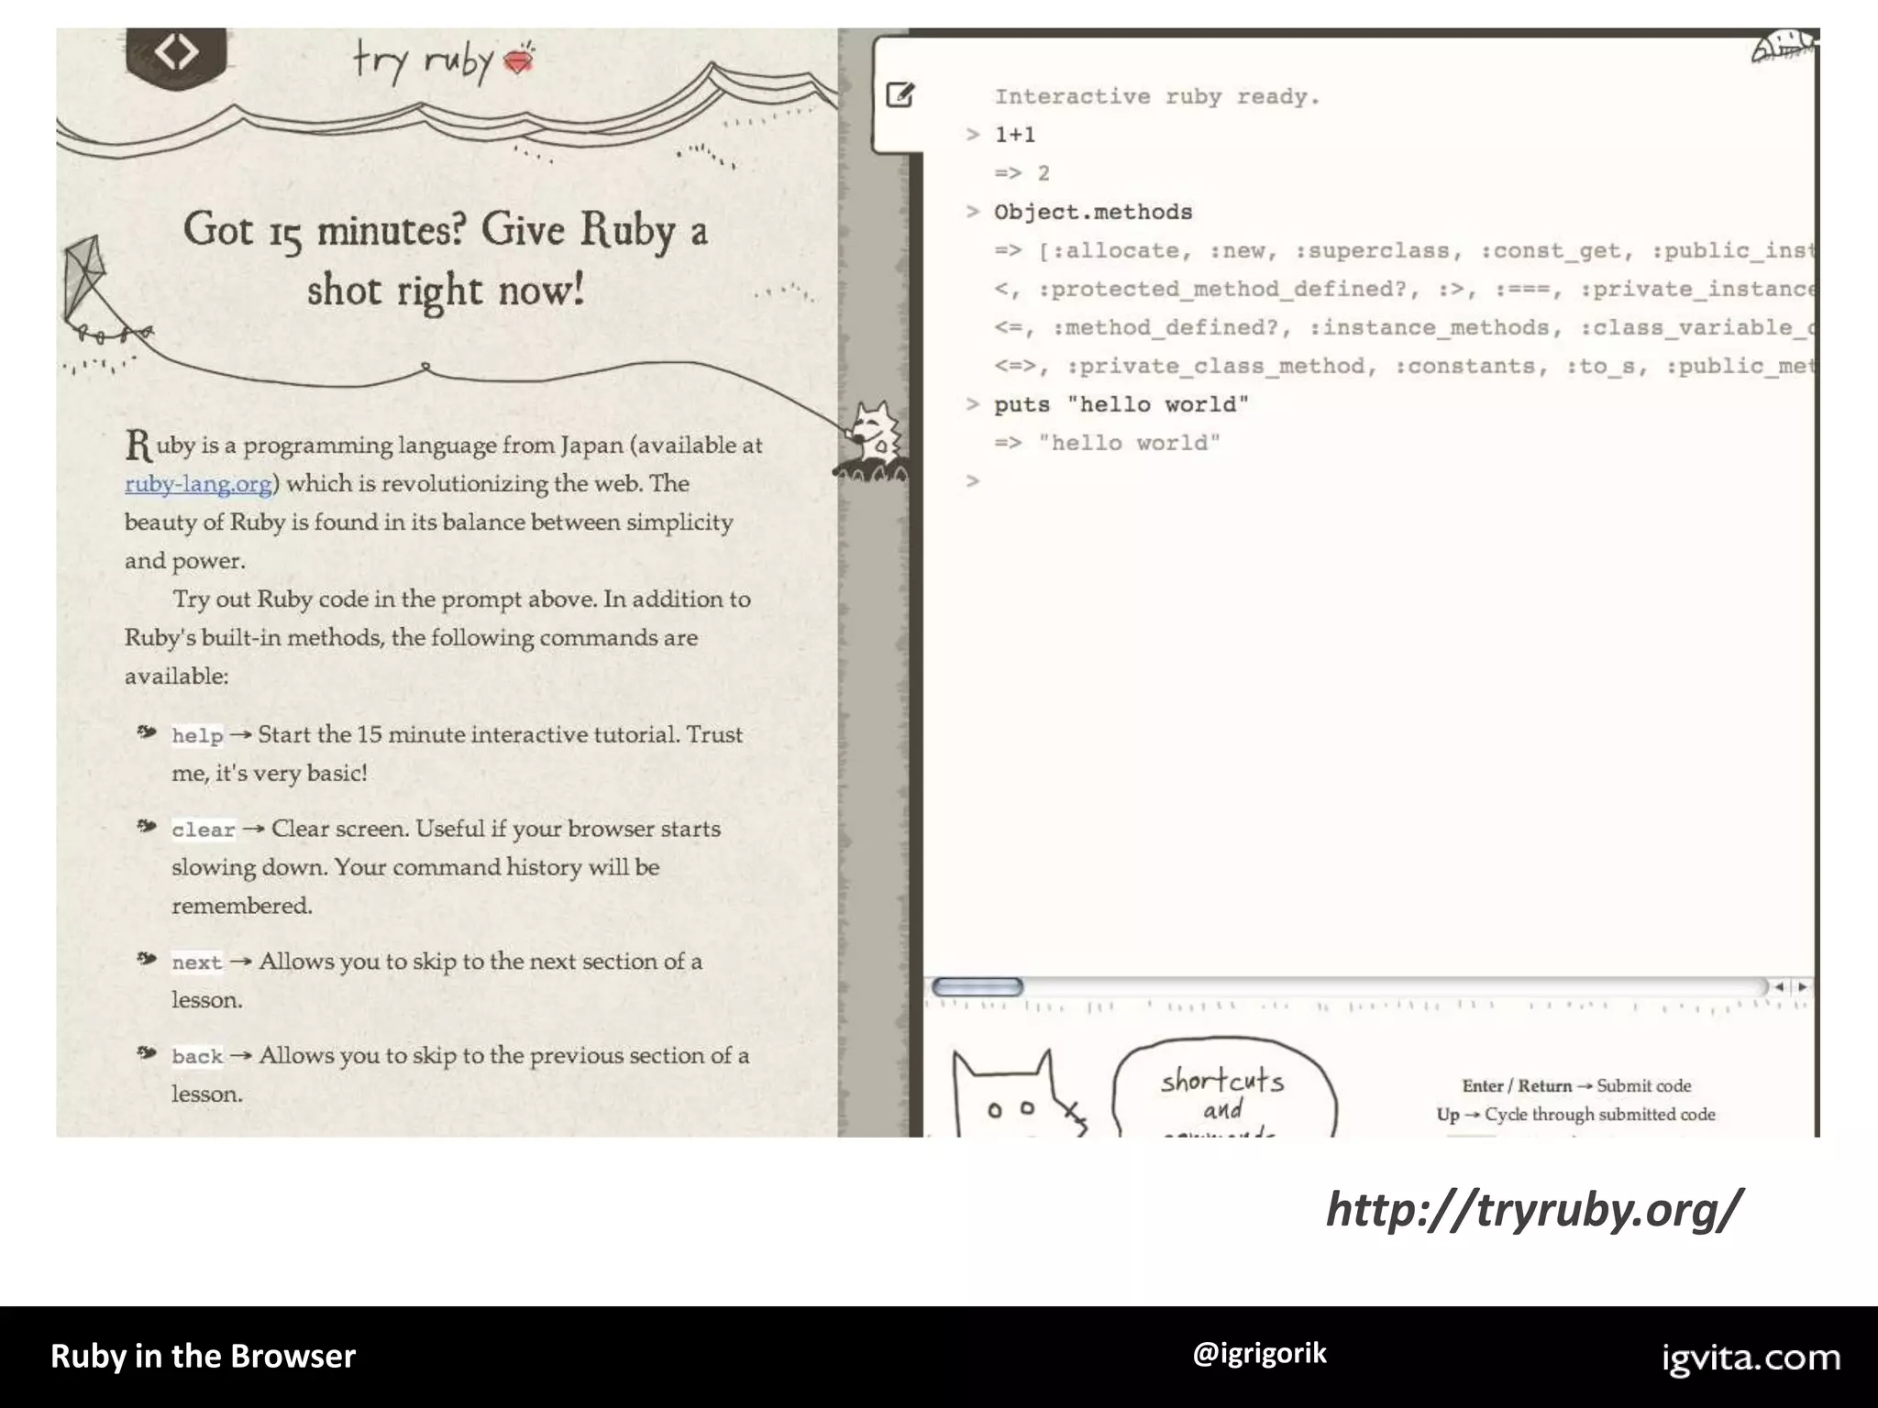Image resolution: width=1878 pixels, height=1408 pixels.
Task: Click the 'puts "hello world"' entry
Action: coord(1121,405)
